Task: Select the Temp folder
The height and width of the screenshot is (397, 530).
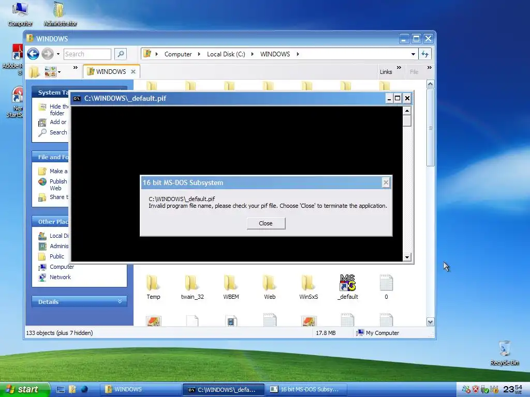Action: pyautogui.click(x=153, y=287)
